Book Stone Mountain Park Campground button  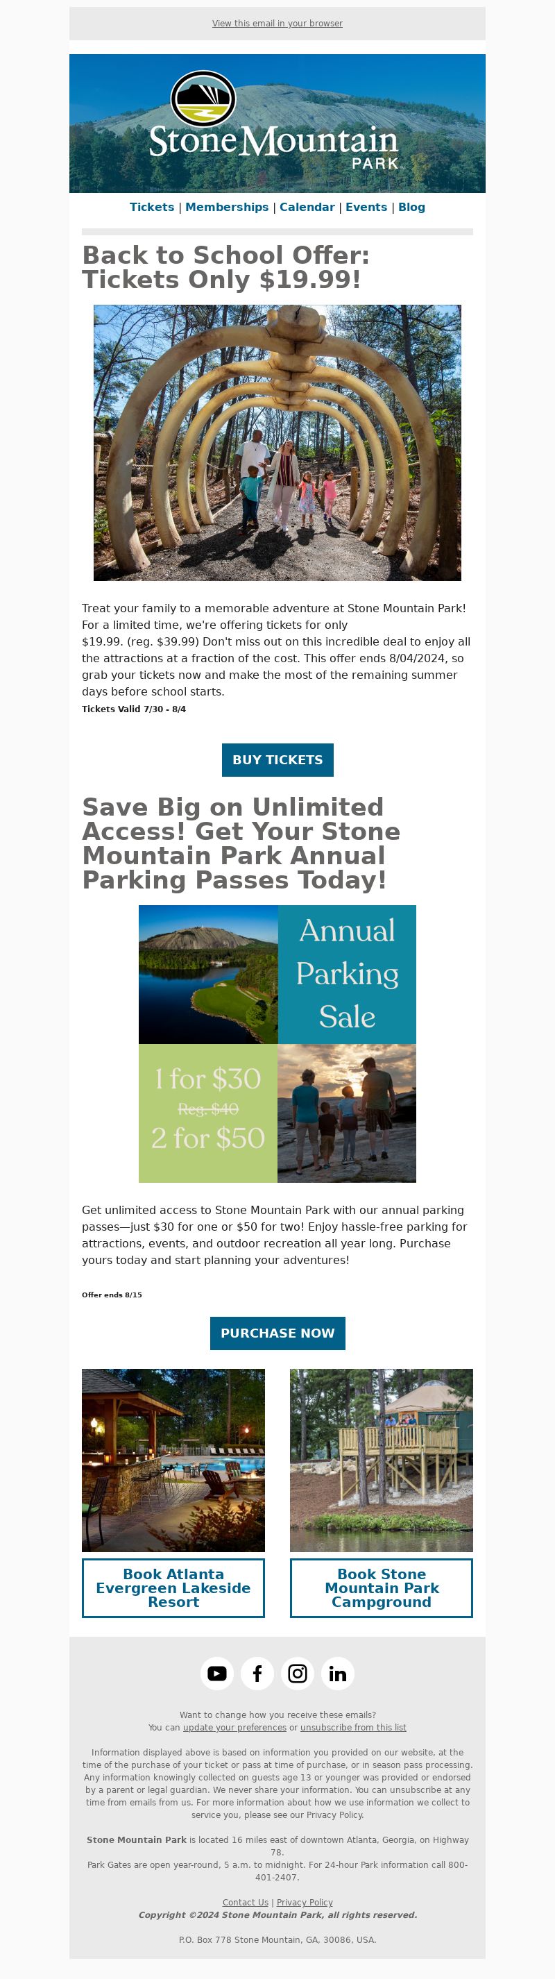(382, 1588)
